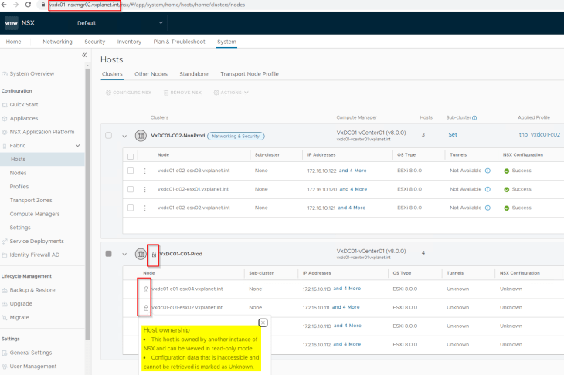Switch to the Other Nodes tab
Screen dimensions: 564x375
tap(151, 73)
